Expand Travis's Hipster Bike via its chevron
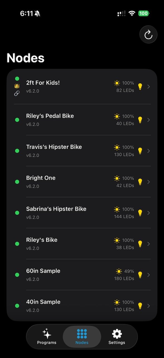164x358 pixels. click(x=148, y=151)
